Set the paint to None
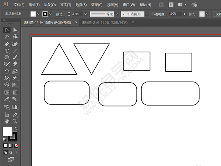 [x=15, y=145]
